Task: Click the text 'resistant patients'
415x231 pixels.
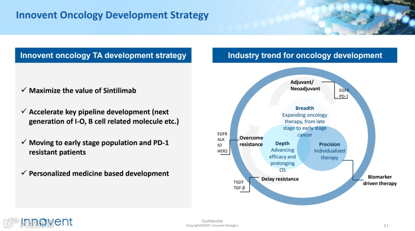Action: point(57,152)
